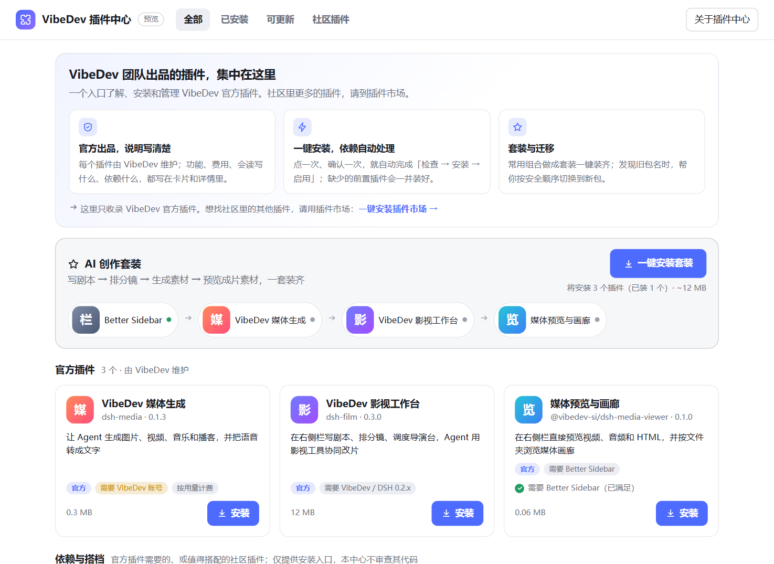Install the VibeDev 媒体生成 plugin
This screenshot has width=774, height=564.
click(x=233, y=513)
